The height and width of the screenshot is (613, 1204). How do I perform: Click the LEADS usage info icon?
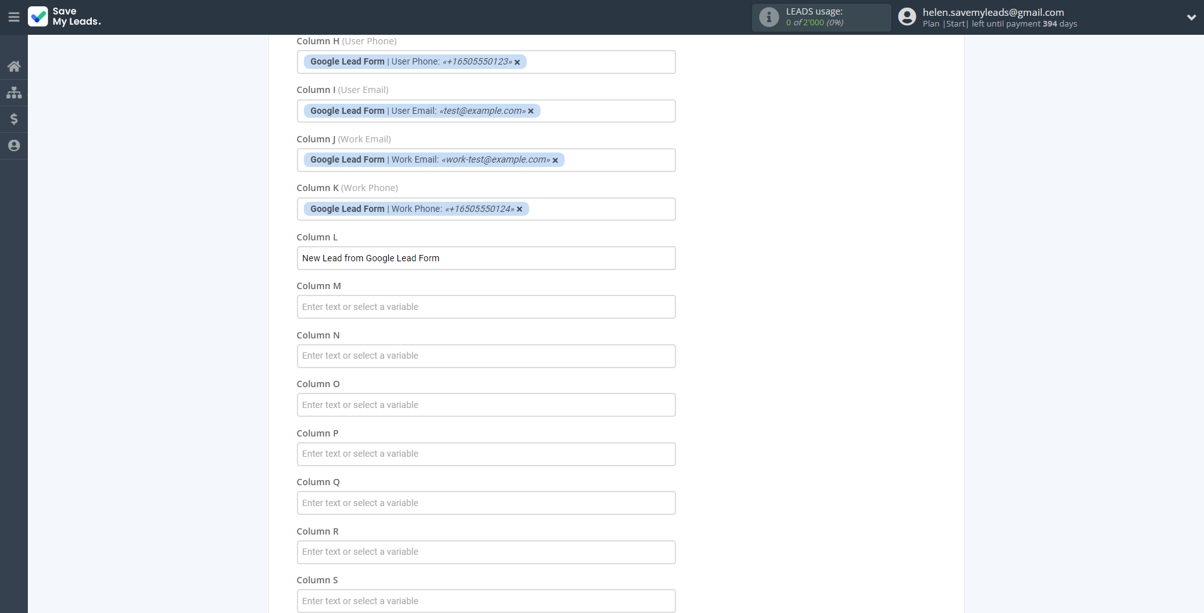pos(769,17)
